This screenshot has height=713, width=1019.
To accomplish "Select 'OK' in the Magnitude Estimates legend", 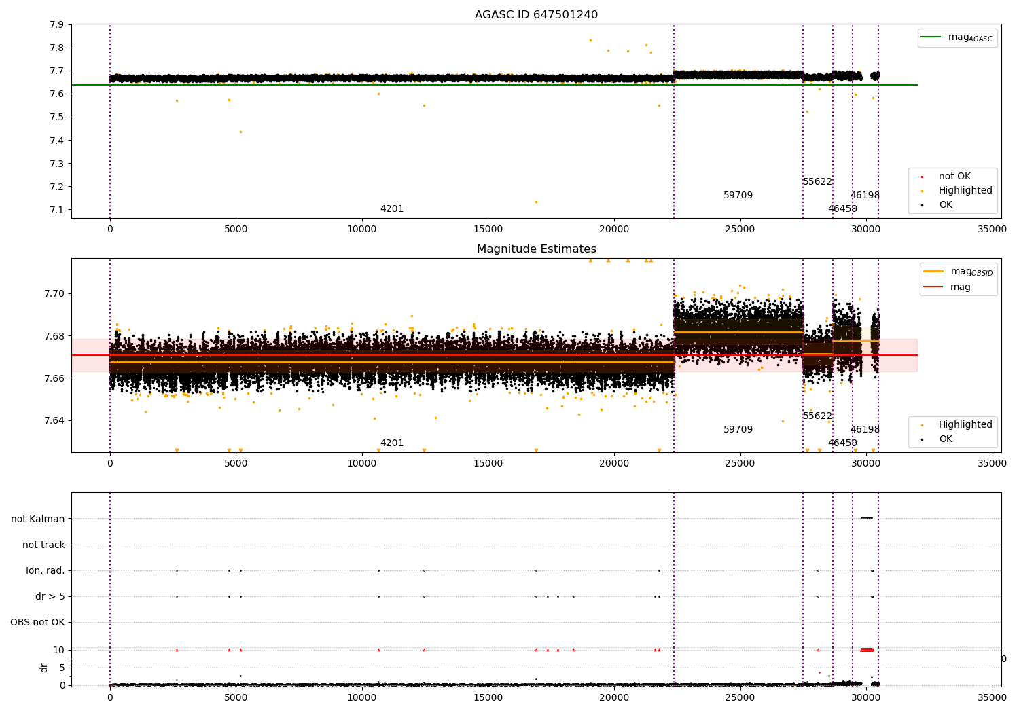I will point(945,439).
